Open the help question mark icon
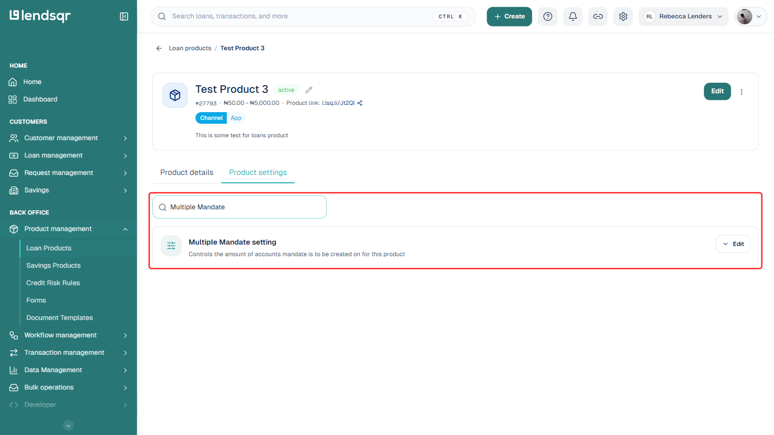Viewport: 774px width, 435px height. click(548, 16)
